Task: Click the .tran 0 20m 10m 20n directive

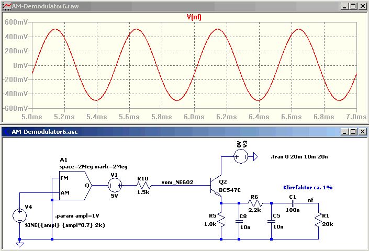Action: click(299, 157)
